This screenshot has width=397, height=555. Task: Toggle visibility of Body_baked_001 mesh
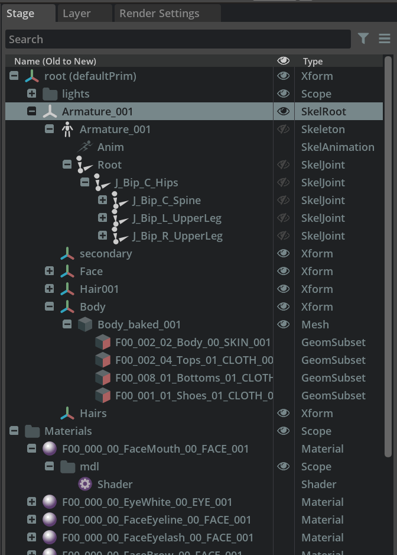pyautogui.click(x=284, y=325)
